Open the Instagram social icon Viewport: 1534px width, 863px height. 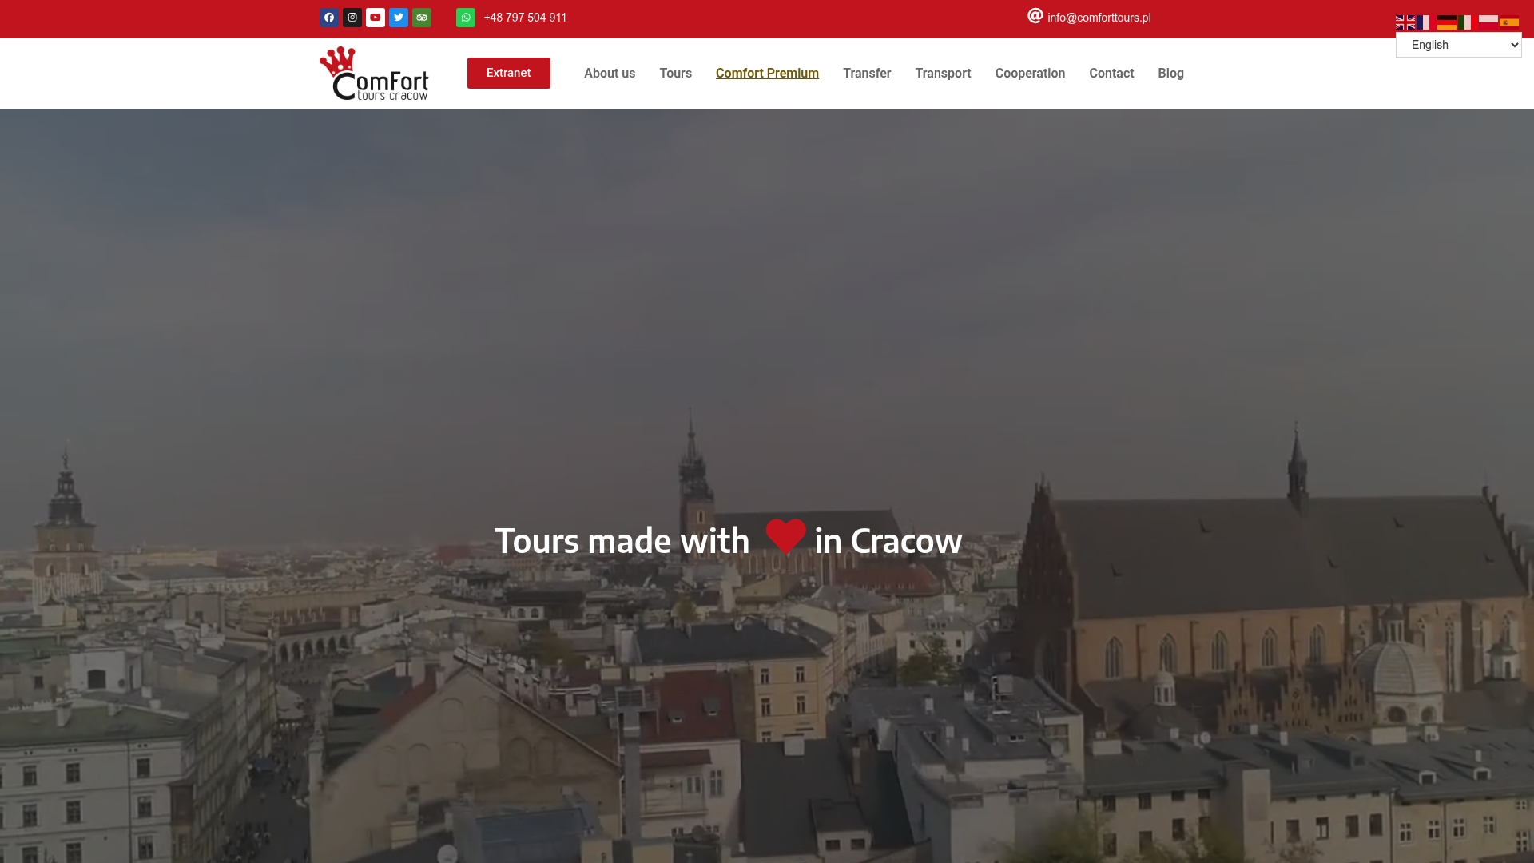[x=352, y=18]
